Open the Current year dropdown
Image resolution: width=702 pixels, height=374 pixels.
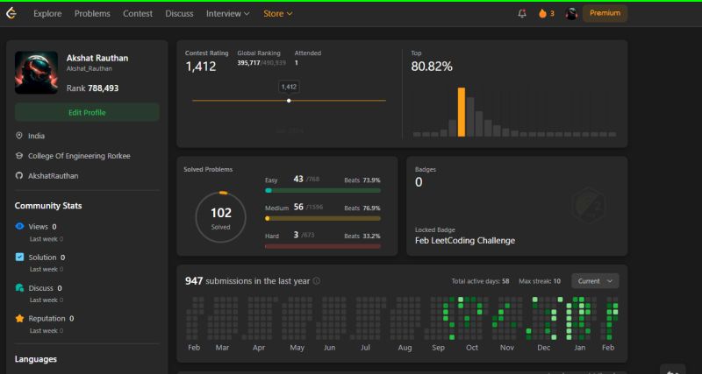[595, 281]
